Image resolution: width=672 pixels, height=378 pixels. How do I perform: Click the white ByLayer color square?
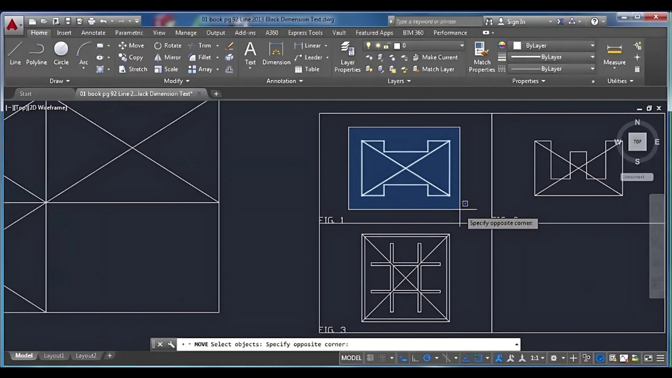[517, 45]
